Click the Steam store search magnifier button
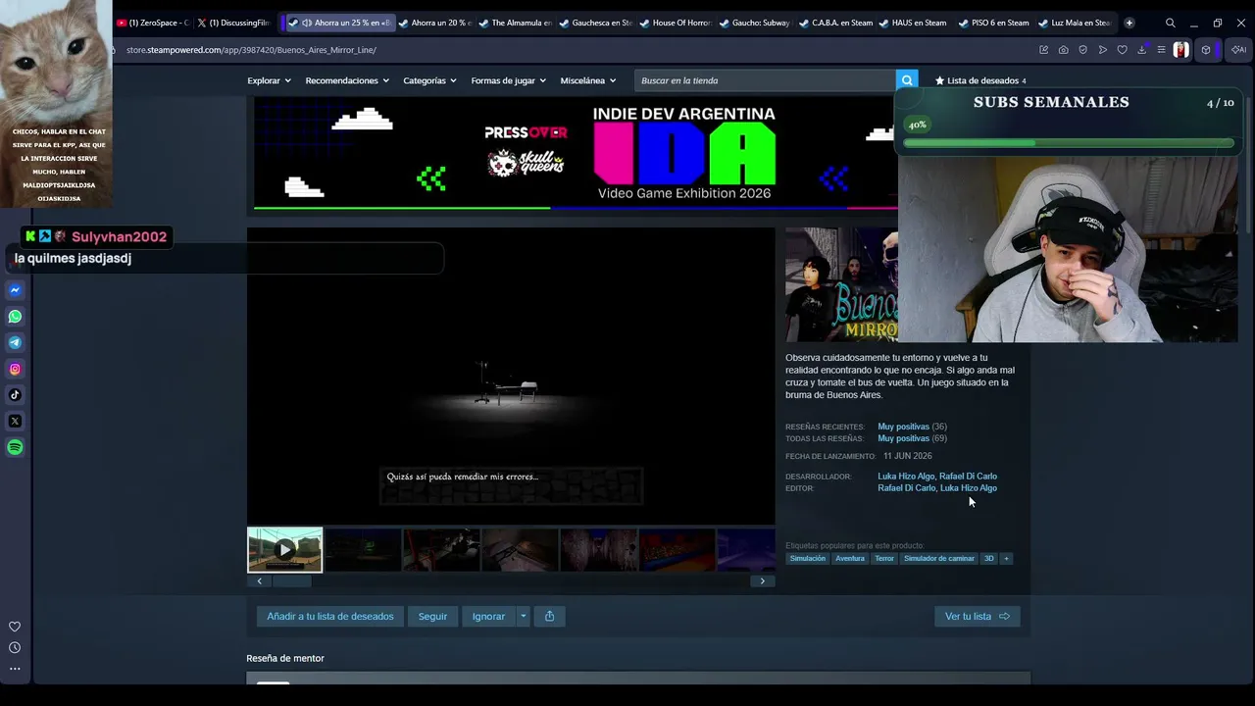1255x706 pixels. (x=907, y=80)
